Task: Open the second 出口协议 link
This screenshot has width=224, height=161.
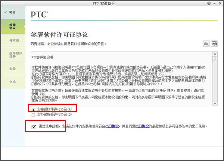Action: 142,126
